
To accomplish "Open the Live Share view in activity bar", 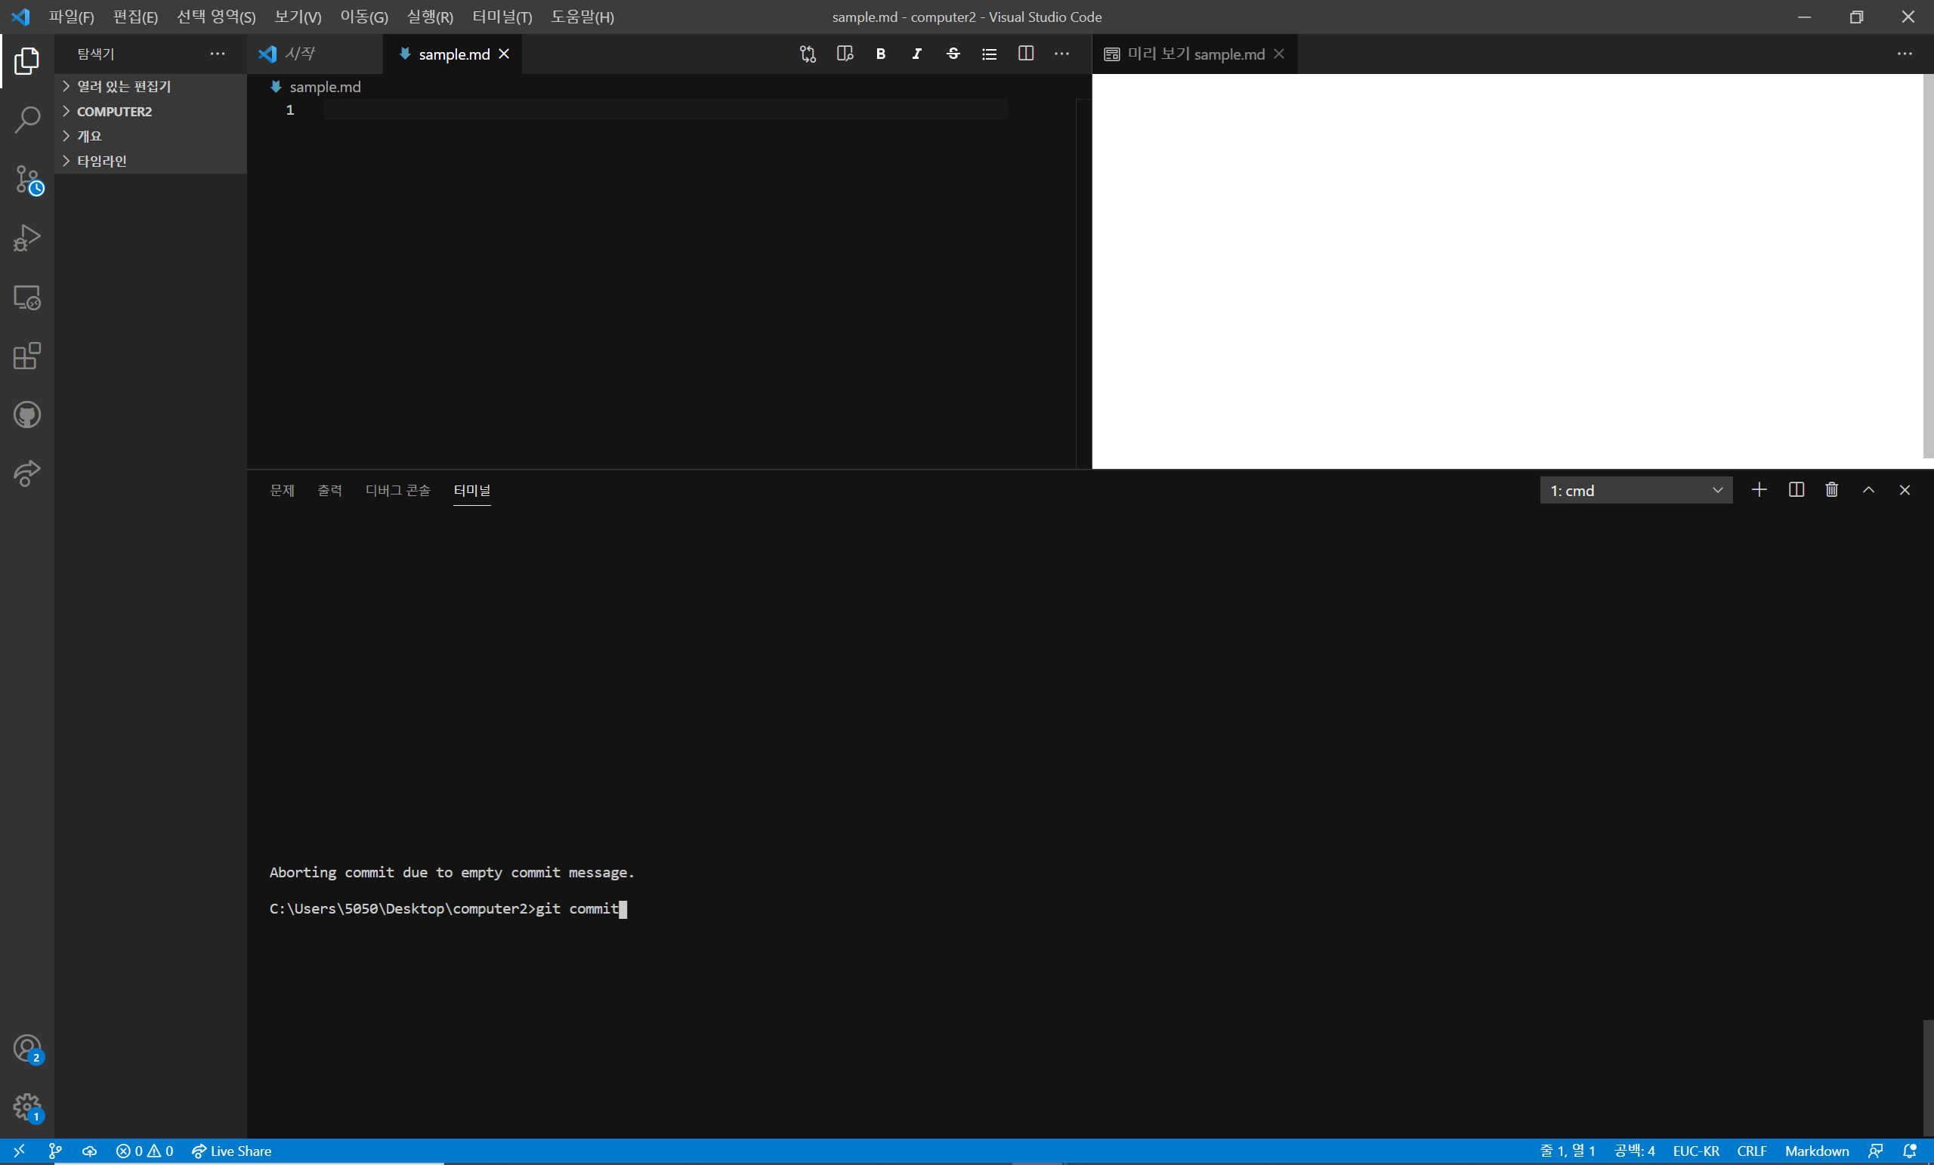I will click(26, 474).
